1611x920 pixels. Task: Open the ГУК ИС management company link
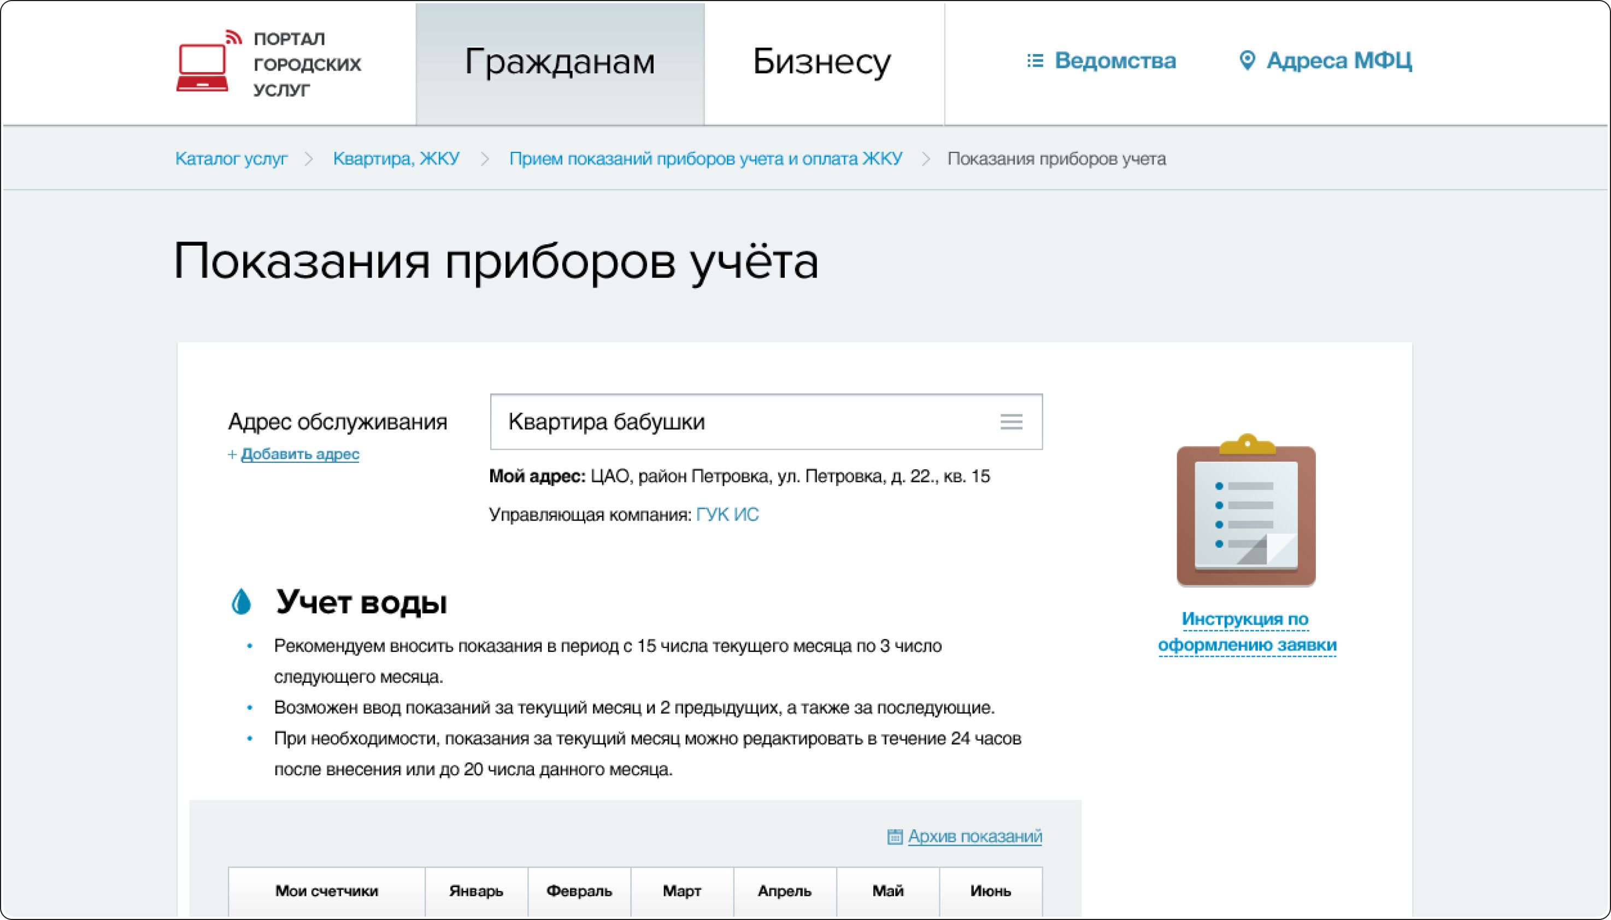(x=727, y=514)
